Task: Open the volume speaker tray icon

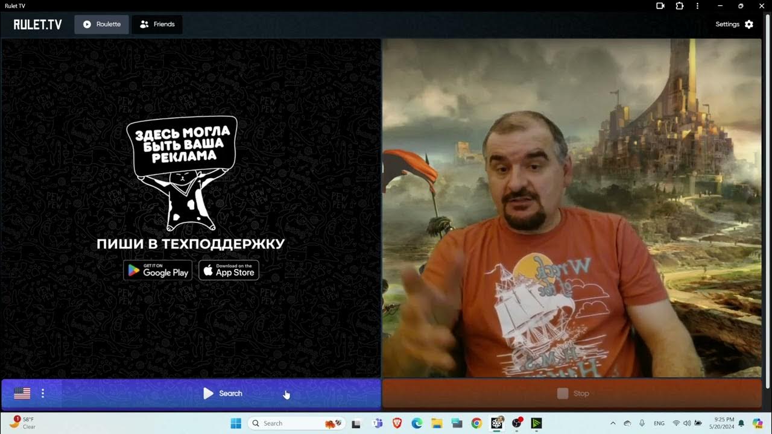Action: (687, 423)
